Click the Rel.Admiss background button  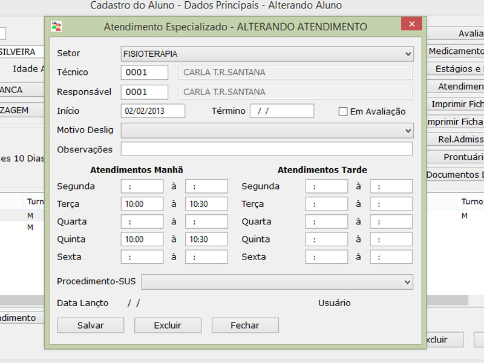[x=460, y=139]
